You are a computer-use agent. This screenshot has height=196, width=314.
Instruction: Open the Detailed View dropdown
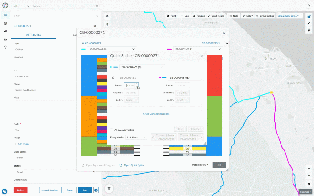click(200, 165)
